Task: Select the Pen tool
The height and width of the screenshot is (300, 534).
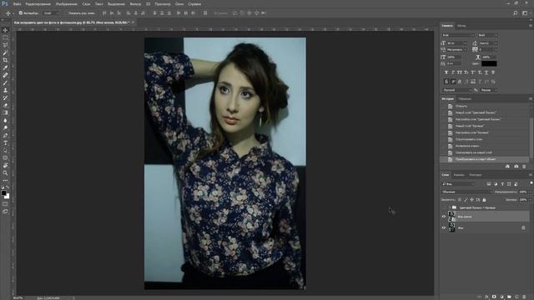Action: 5,135
